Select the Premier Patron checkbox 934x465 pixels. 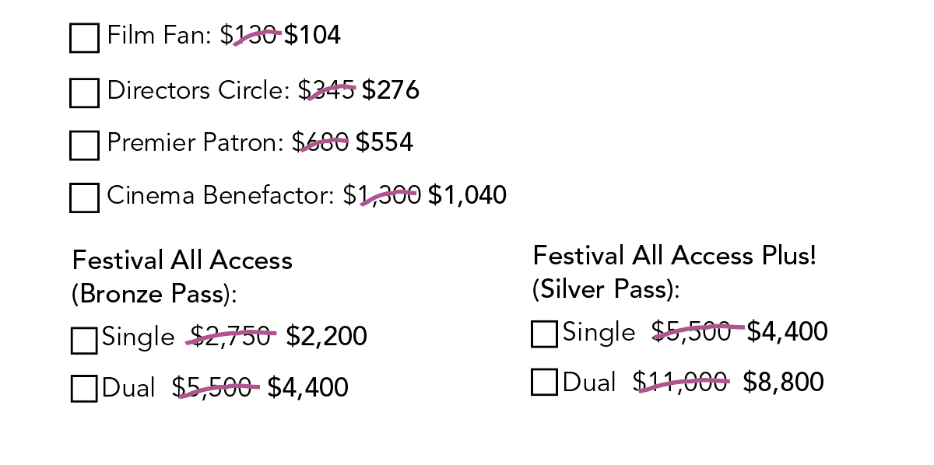(x=85, y=145)
